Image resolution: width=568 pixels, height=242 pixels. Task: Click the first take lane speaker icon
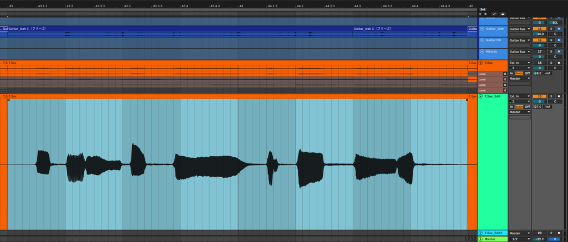(x=505, y=74)
